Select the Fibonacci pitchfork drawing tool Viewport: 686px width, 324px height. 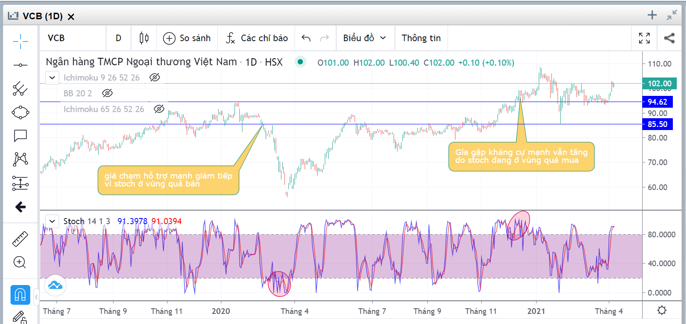20,89
